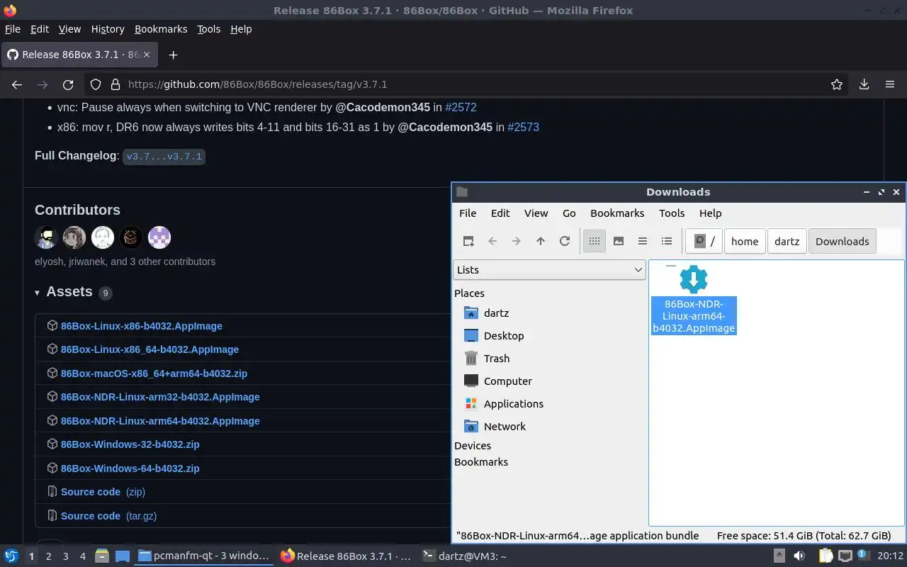Switch to detailed list view

[667, 241]
